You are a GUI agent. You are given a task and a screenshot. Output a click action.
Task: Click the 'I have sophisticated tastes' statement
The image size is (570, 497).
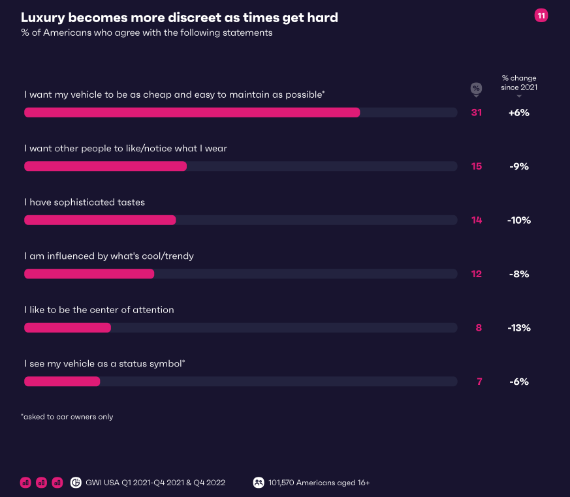(85, 202)
